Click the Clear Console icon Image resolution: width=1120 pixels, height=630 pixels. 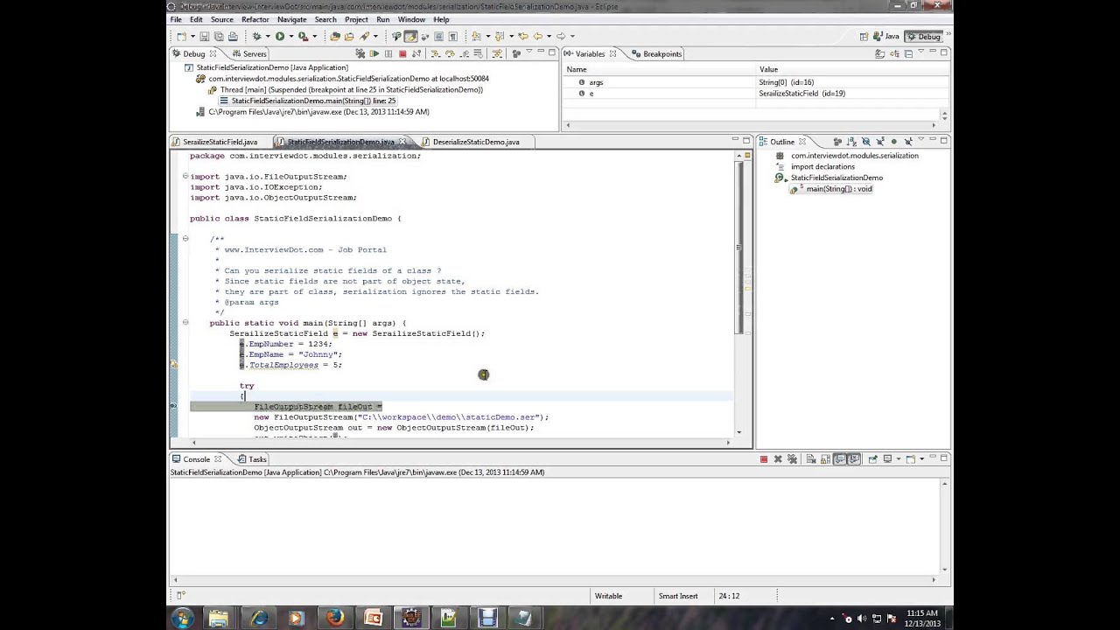tap(811, 458)
